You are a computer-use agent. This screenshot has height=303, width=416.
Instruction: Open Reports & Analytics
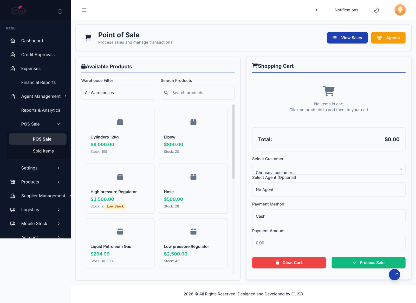(41, 110)
